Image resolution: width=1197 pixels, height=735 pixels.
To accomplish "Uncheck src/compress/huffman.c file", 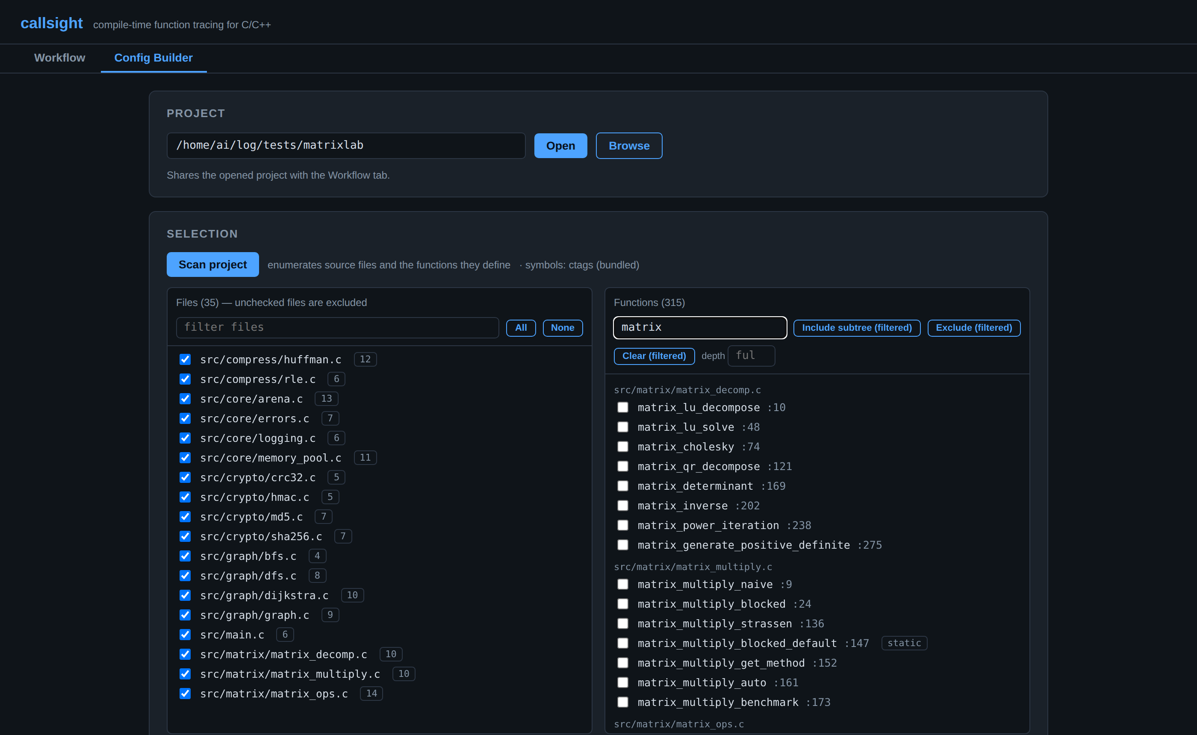I will (x=185, y=359).
